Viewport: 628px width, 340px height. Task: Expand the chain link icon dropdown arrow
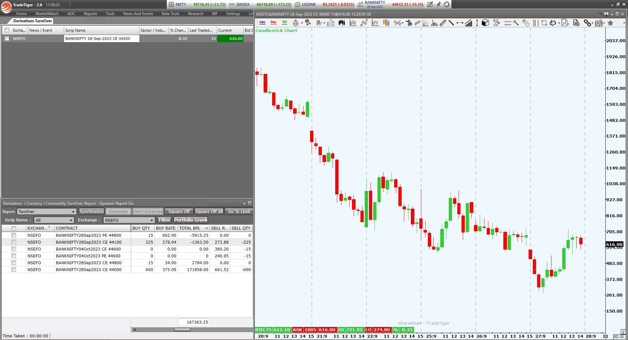(593, 23)
